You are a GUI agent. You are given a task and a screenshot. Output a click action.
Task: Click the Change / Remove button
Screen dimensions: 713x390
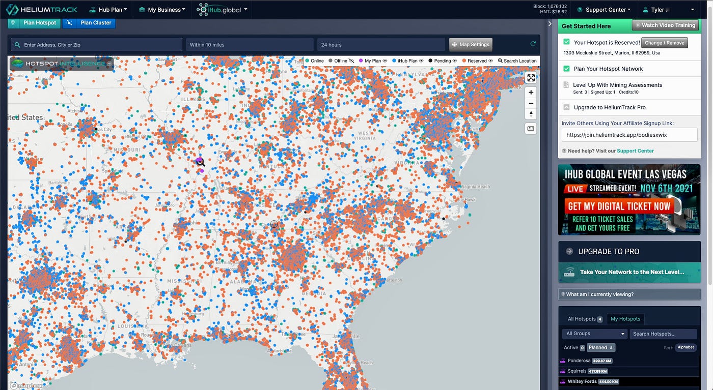pyautogui.click(x=665, y=43)
